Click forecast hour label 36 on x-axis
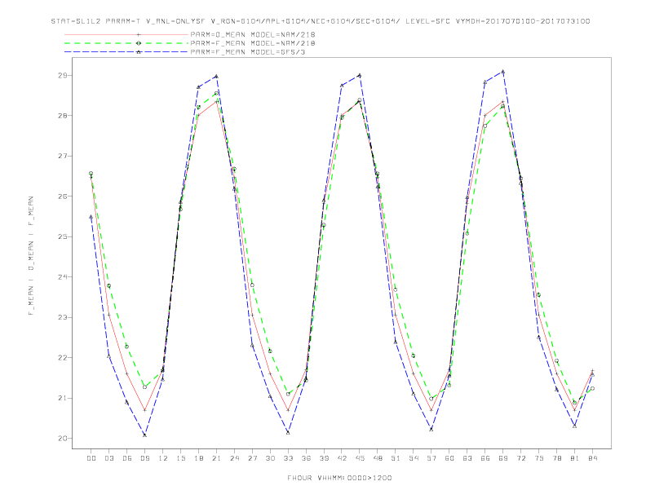 306,458
